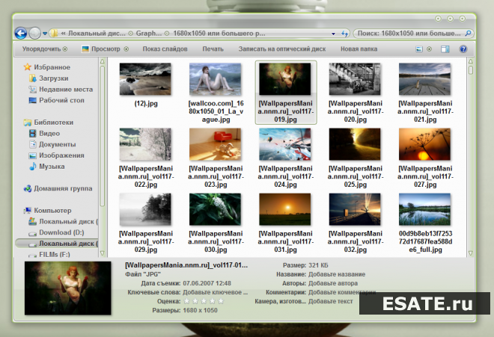Screen dimensions: 494x337
Task: Select vol117-023.jpg thumbnail
Action: coord(215,144)
